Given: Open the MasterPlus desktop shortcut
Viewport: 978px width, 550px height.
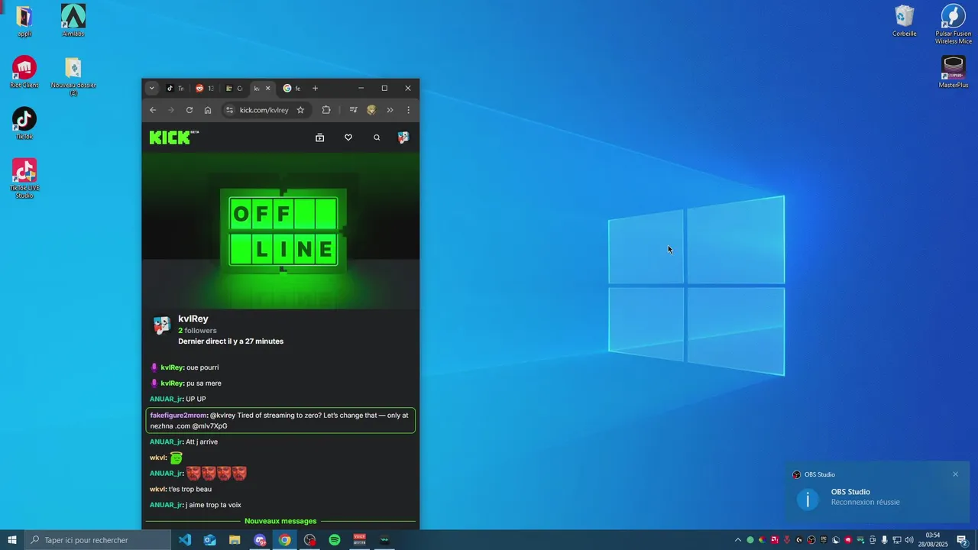Looking at the screenshot, I should 954,72.
